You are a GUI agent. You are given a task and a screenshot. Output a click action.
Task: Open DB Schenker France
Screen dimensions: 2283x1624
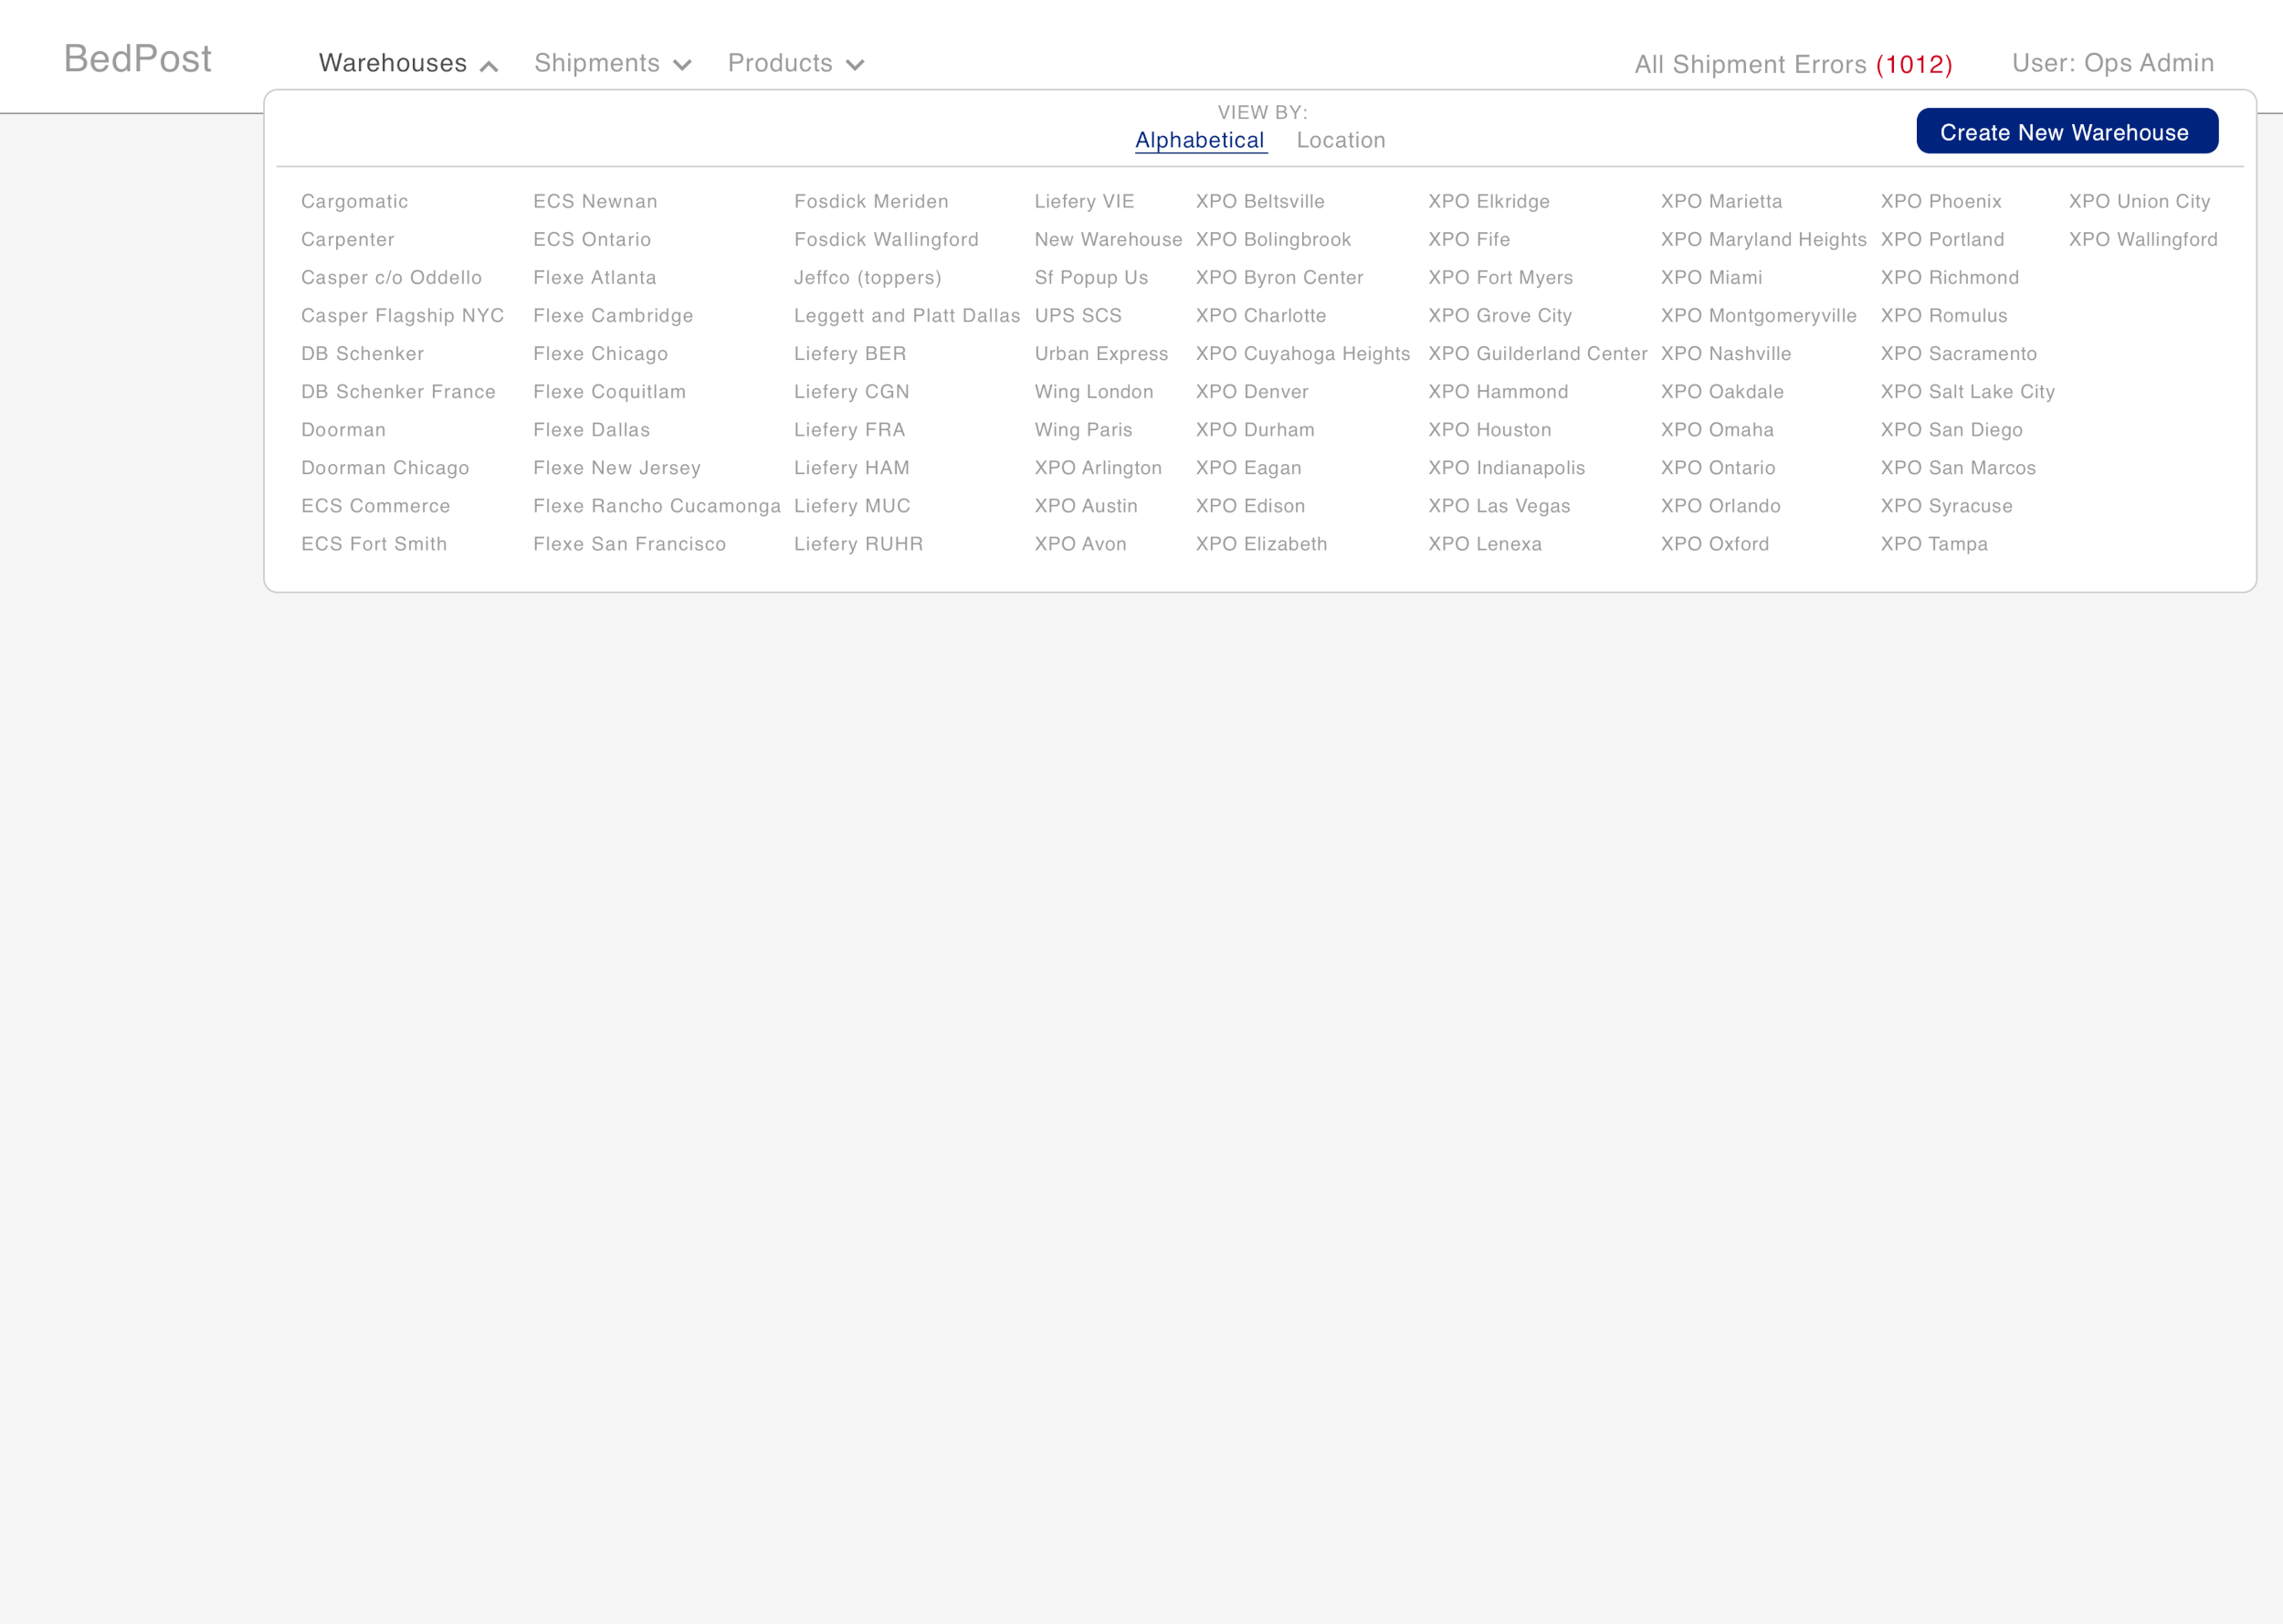coord(398,391)
